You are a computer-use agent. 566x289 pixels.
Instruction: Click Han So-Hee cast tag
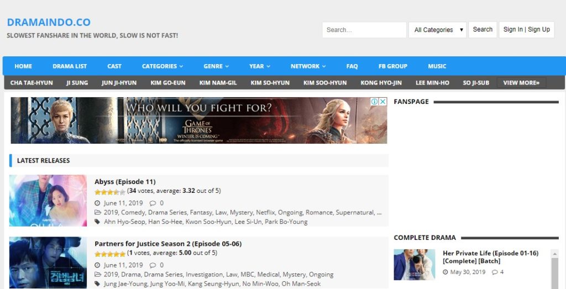(165, 222)
